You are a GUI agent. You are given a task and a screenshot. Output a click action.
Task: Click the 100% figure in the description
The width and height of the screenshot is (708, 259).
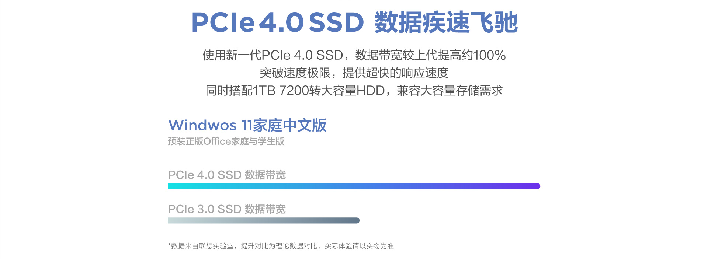pos(489,55)
